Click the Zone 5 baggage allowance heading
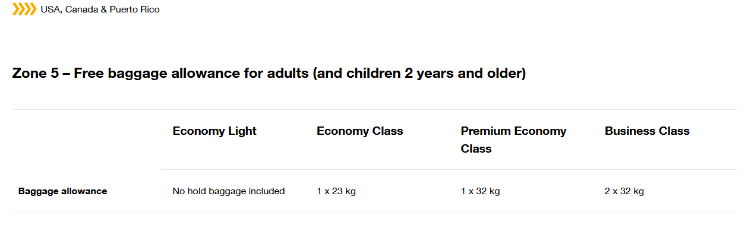 pyautogui.click(x=269, y=74)
